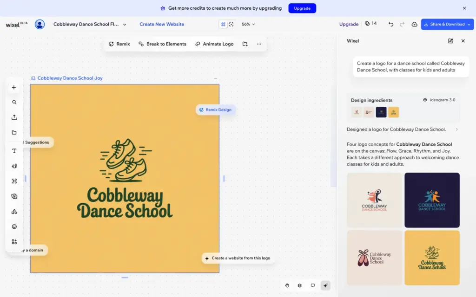Viewport: 476px width, 297px height.
Task: Close the Wixel chat panel
Action: tap(463, 41)
